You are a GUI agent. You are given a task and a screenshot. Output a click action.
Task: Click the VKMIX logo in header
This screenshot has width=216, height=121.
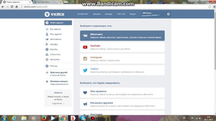coord(54,14)
